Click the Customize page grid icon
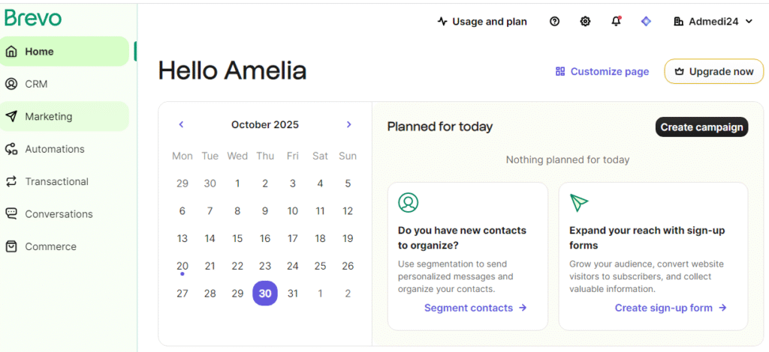The image size is (769, 352). coord(560,72)
